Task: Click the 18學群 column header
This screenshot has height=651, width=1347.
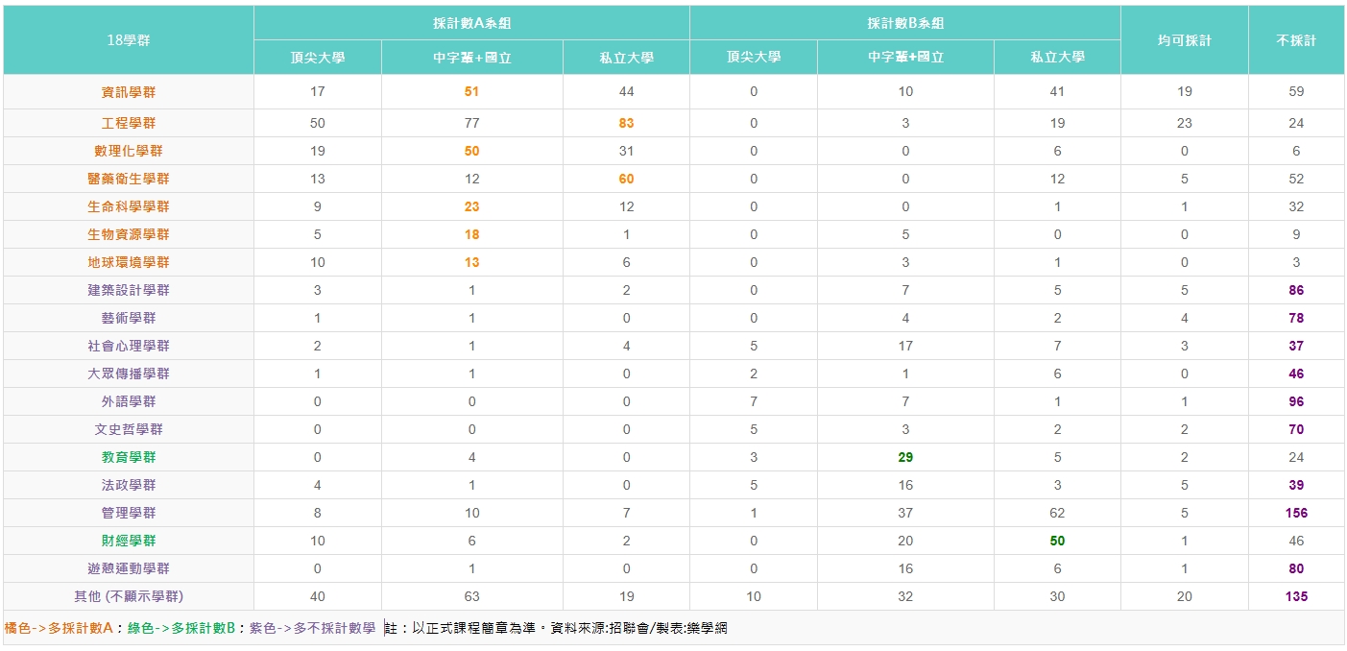Action: click(x=129, y=40)
